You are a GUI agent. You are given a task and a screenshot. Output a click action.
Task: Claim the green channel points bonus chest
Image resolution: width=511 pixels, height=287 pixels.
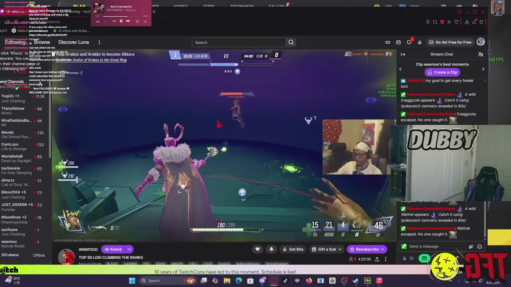point(424,258)
